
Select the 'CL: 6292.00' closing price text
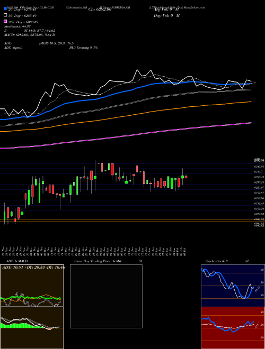[100, 10]
